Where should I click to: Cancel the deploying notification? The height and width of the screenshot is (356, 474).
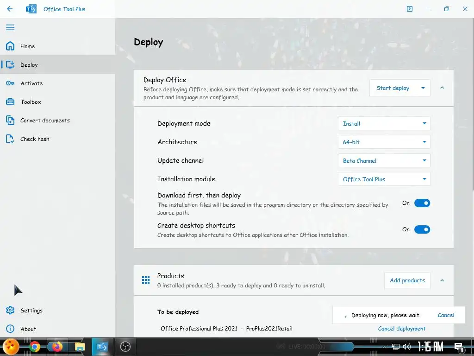click(x=446, y=315)
